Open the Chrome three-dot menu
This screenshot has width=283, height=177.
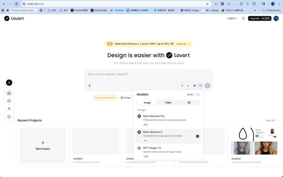point(279,4)
